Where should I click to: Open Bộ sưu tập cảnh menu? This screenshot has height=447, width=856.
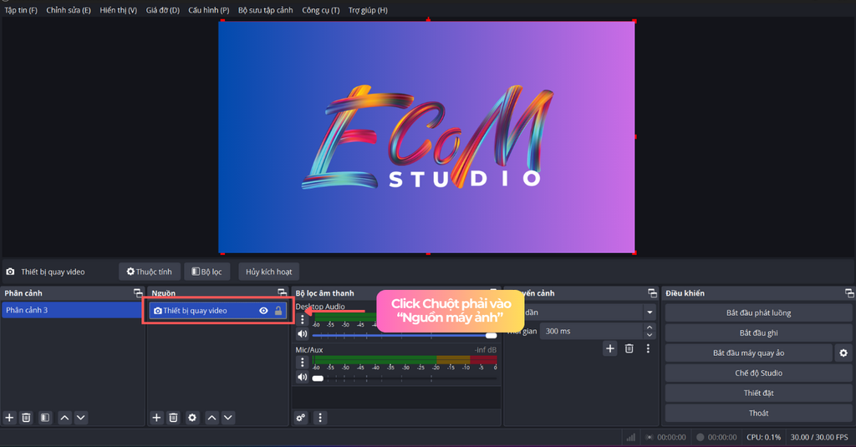click(x=265, y=10)
